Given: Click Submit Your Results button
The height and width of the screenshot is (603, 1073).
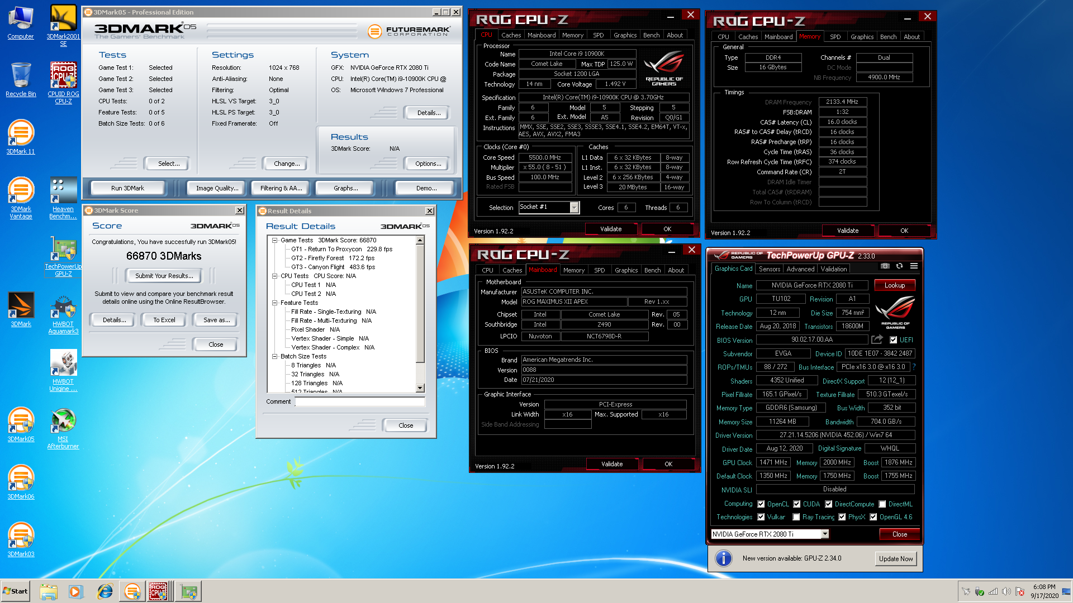Looking at the screenshot, I should coord(164,276).
